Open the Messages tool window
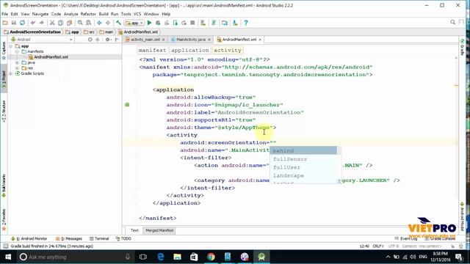Screen dimensions: 470x264 coord(69,238)
